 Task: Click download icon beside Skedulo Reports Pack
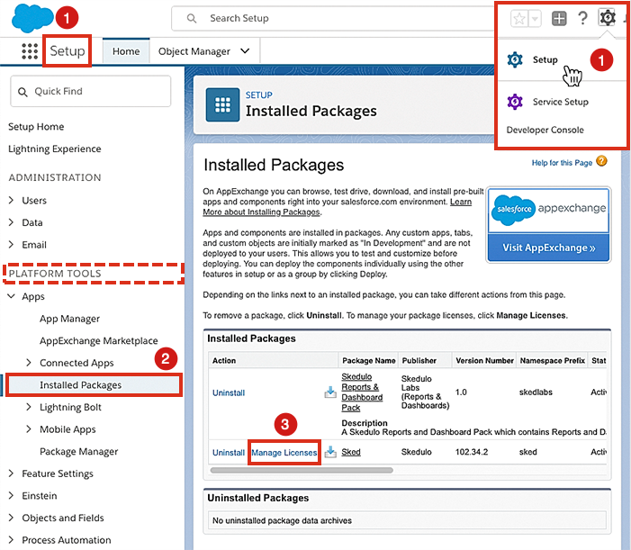330,392
